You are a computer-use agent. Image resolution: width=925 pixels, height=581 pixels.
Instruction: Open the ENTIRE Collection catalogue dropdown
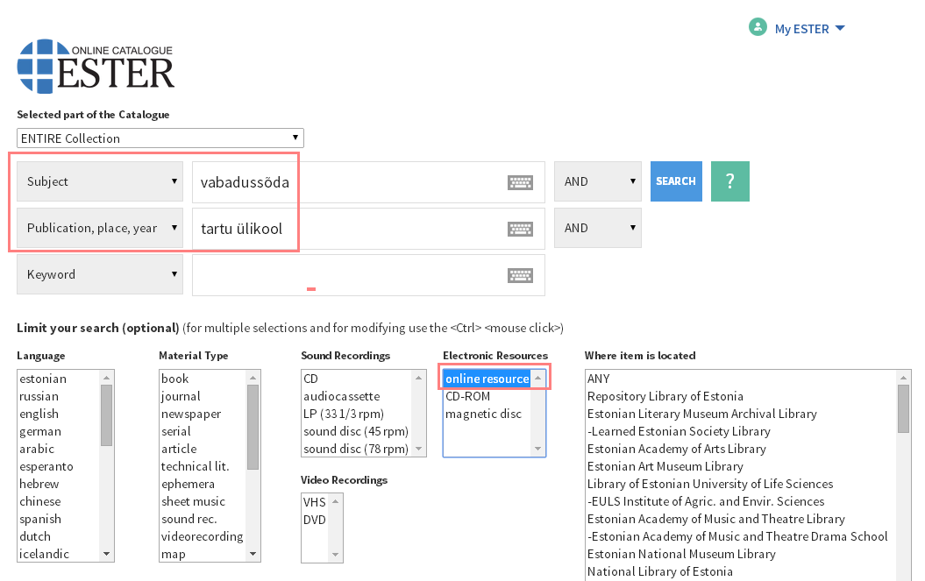coord(160,138)
